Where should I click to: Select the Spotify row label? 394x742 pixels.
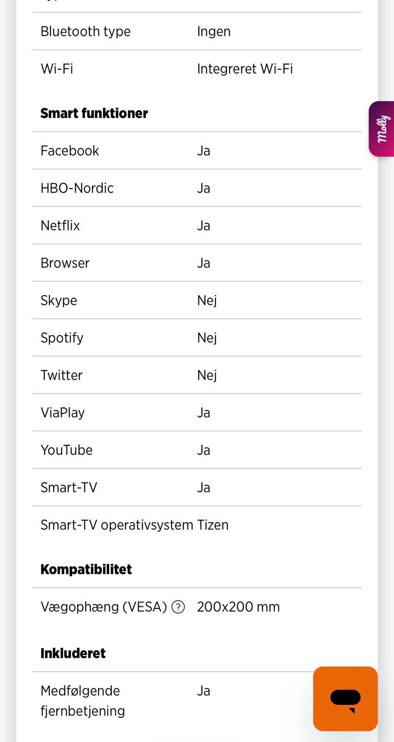coord(62,338)
